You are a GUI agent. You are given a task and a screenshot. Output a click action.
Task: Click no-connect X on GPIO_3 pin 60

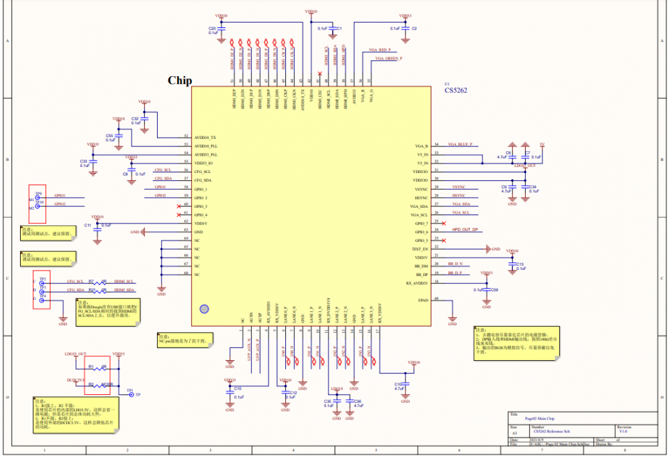pyautogui.click(x=178, y=206)
